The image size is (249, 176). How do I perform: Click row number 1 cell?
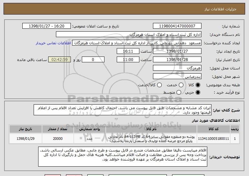(x=235, y=139)
